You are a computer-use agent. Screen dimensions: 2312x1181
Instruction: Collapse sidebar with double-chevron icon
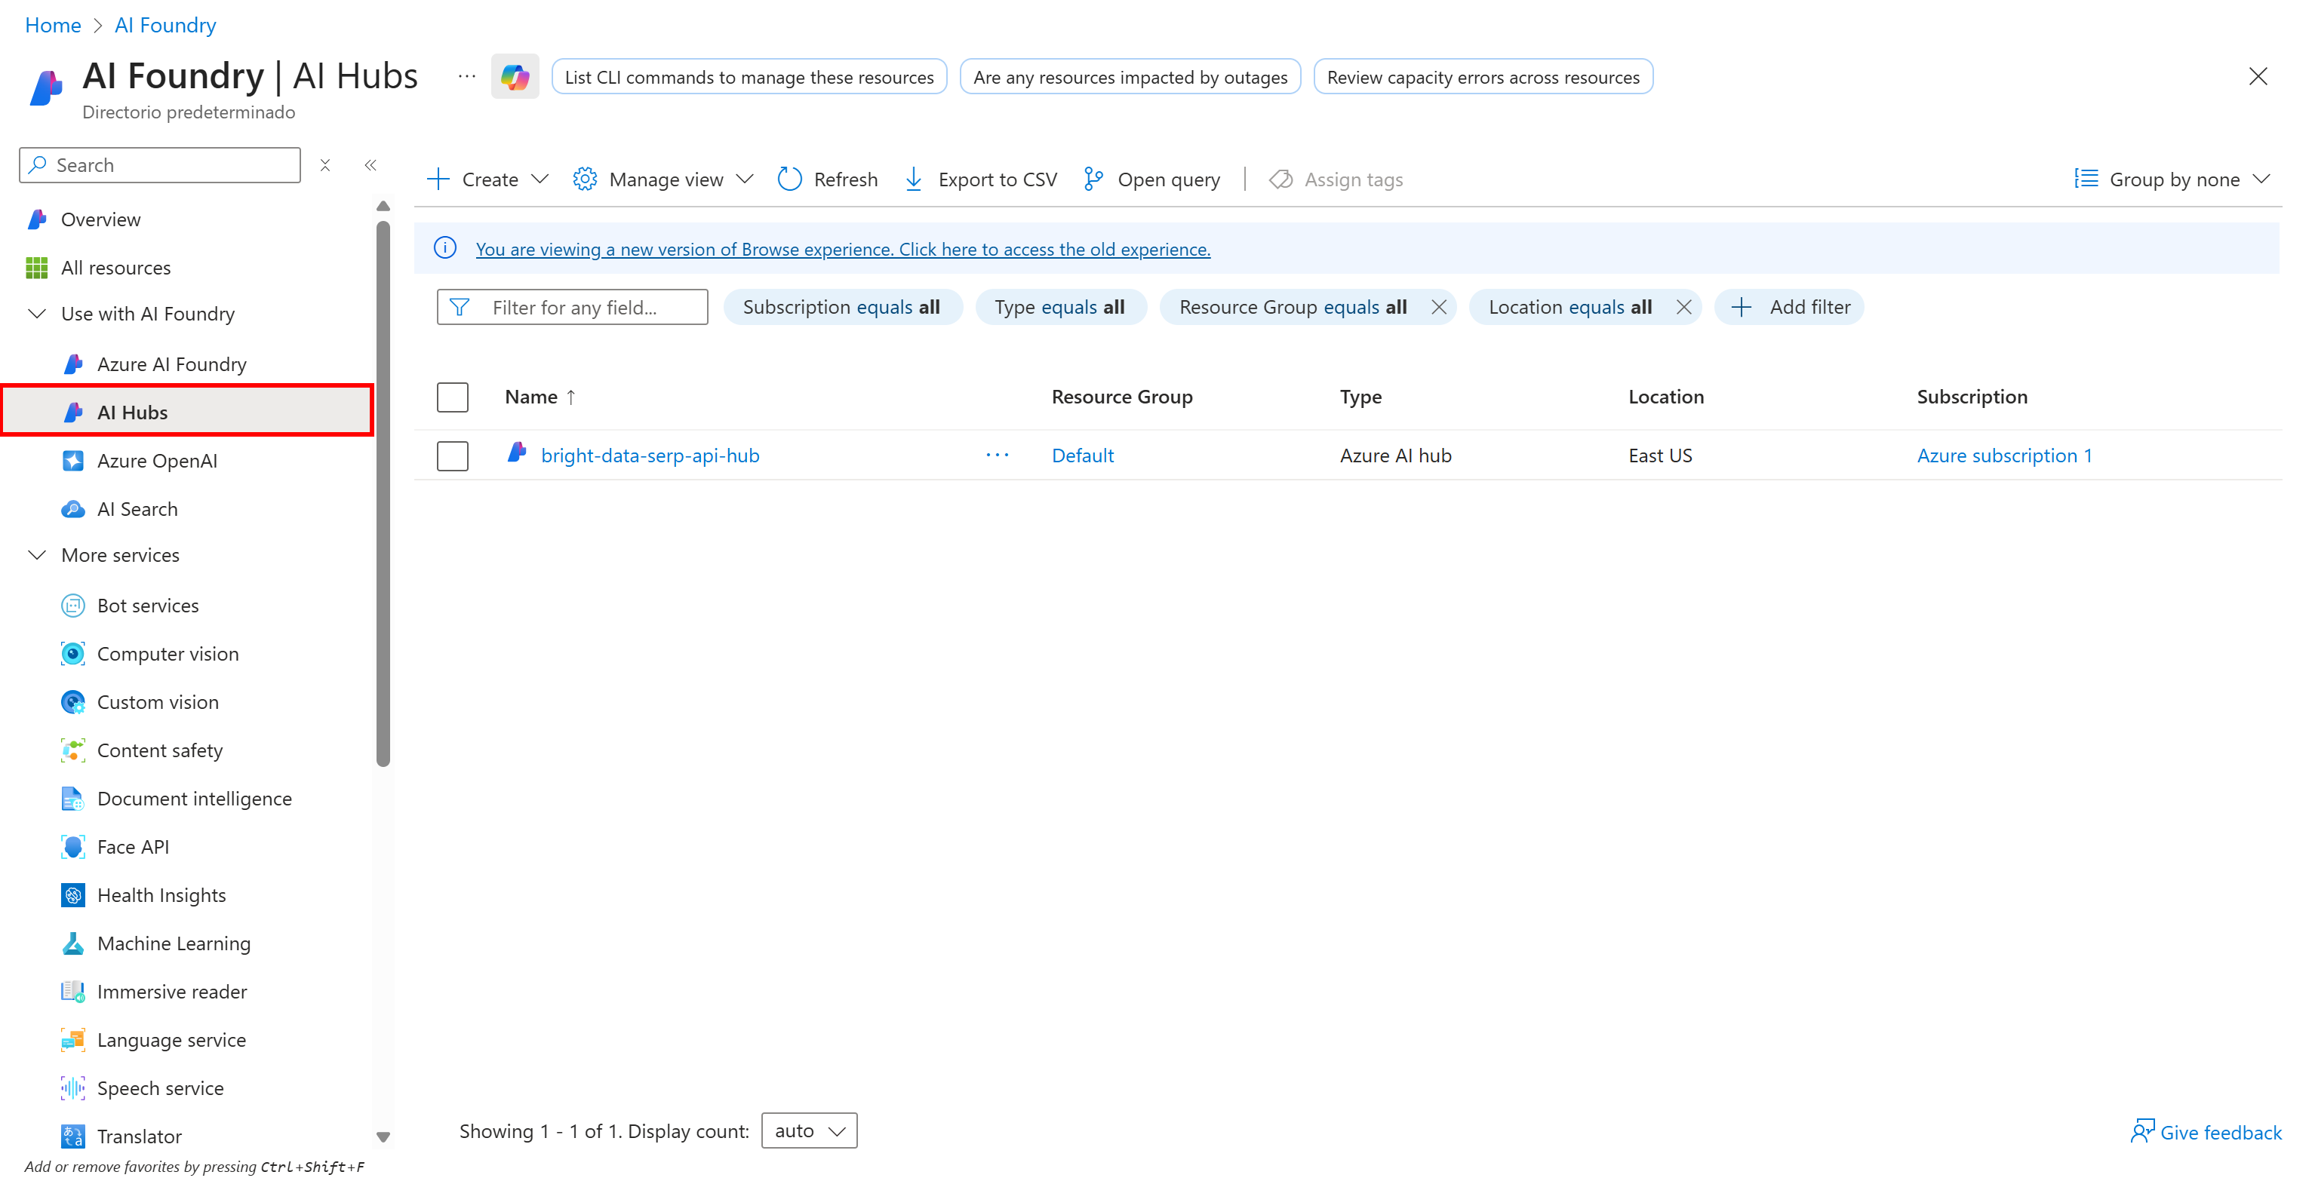click(370, 165)
